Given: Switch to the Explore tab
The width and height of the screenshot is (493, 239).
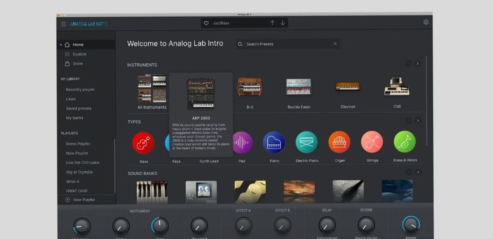Looking at the screenshot, I should coord(78,54).
